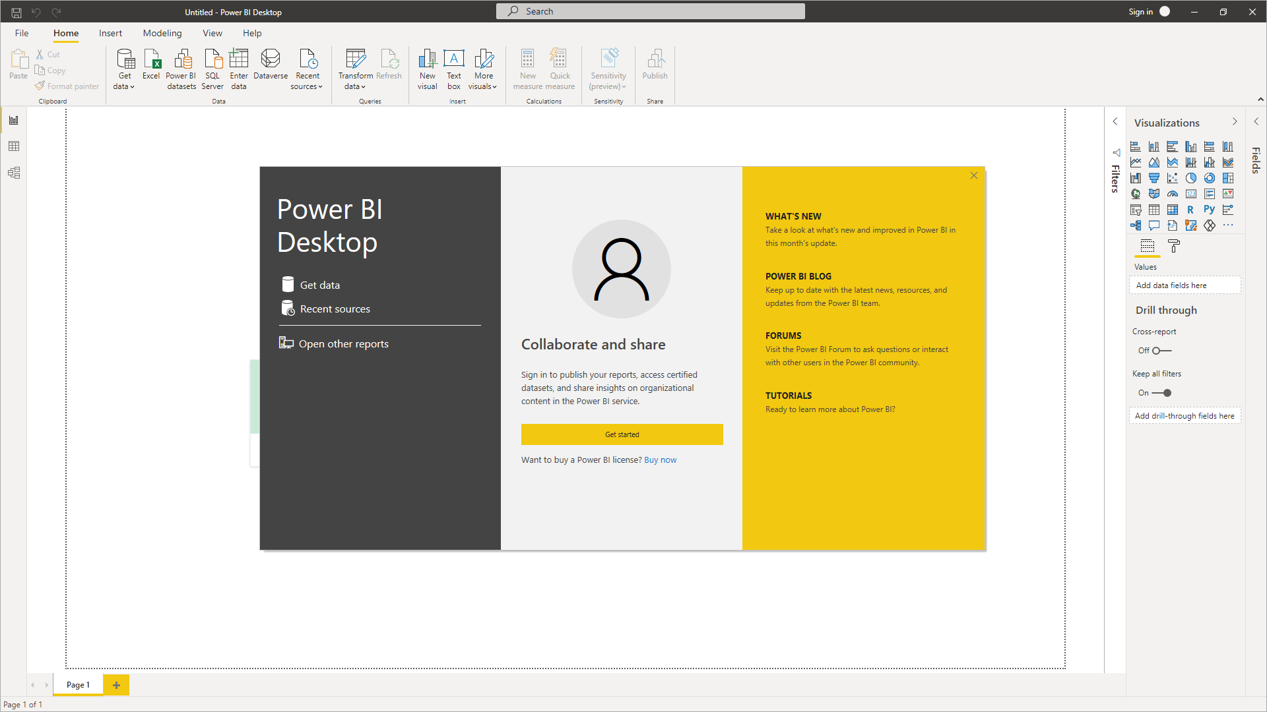
Task: Select the stacked bar chart visual
Action: [x=1136, y=146]
